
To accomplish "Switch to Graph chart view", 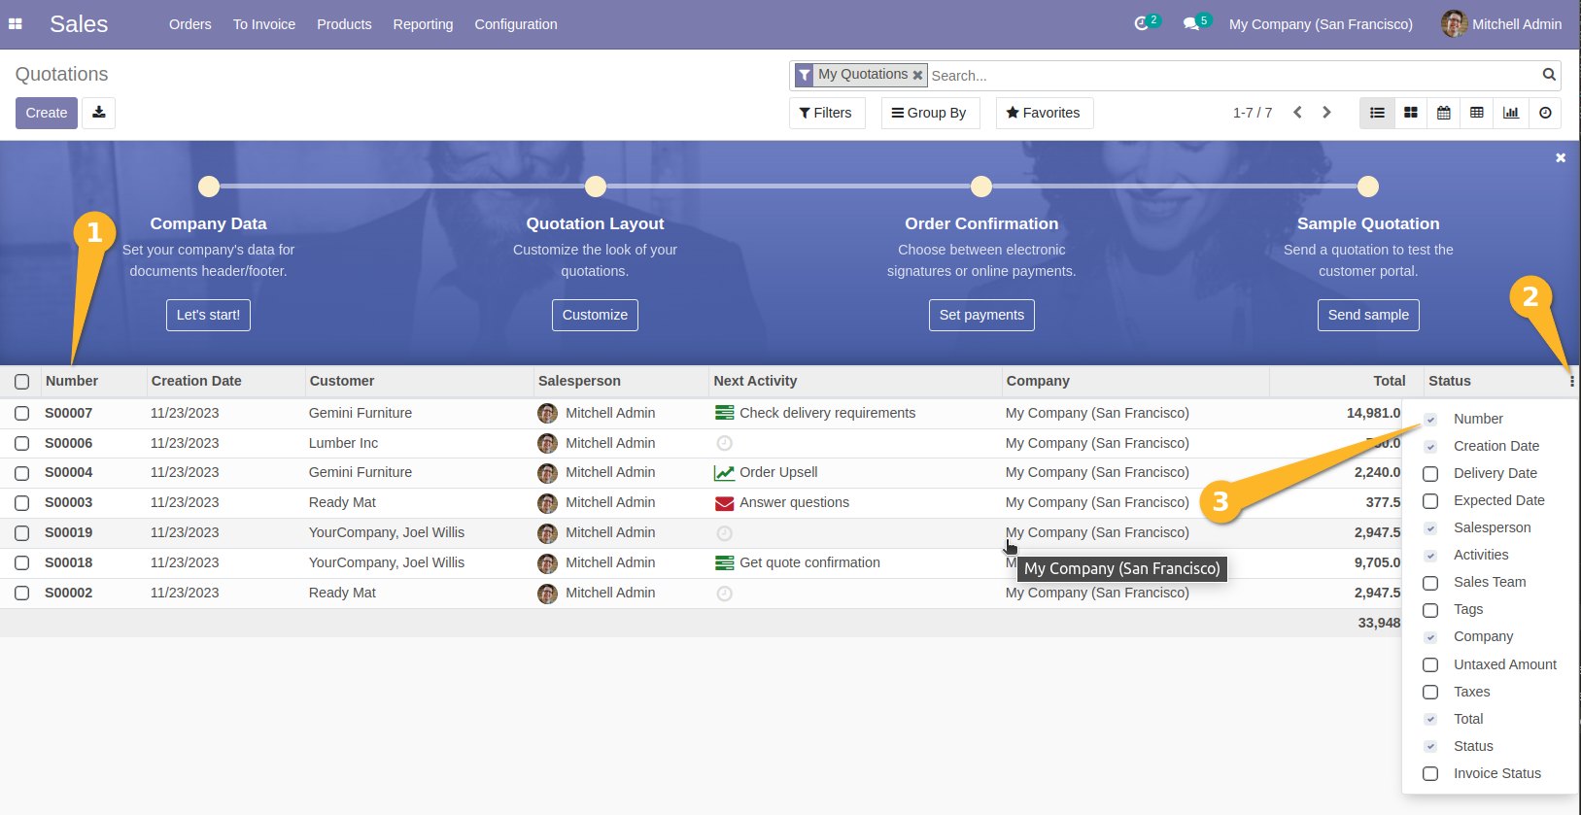I will tap(1511, 113).
